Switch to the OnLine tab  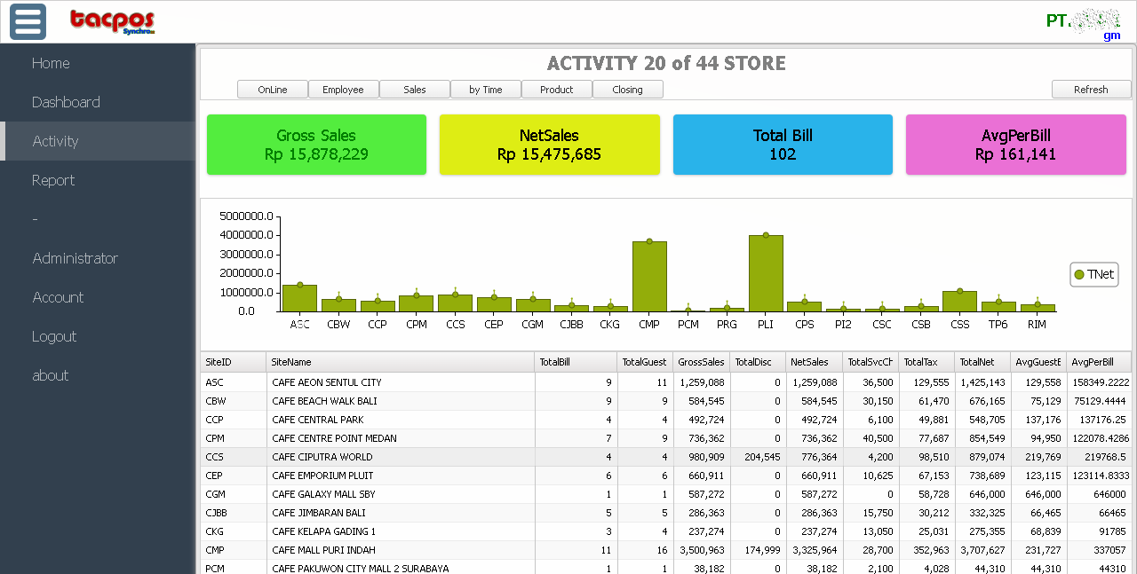pyautogui.click(x=273, y=90)
